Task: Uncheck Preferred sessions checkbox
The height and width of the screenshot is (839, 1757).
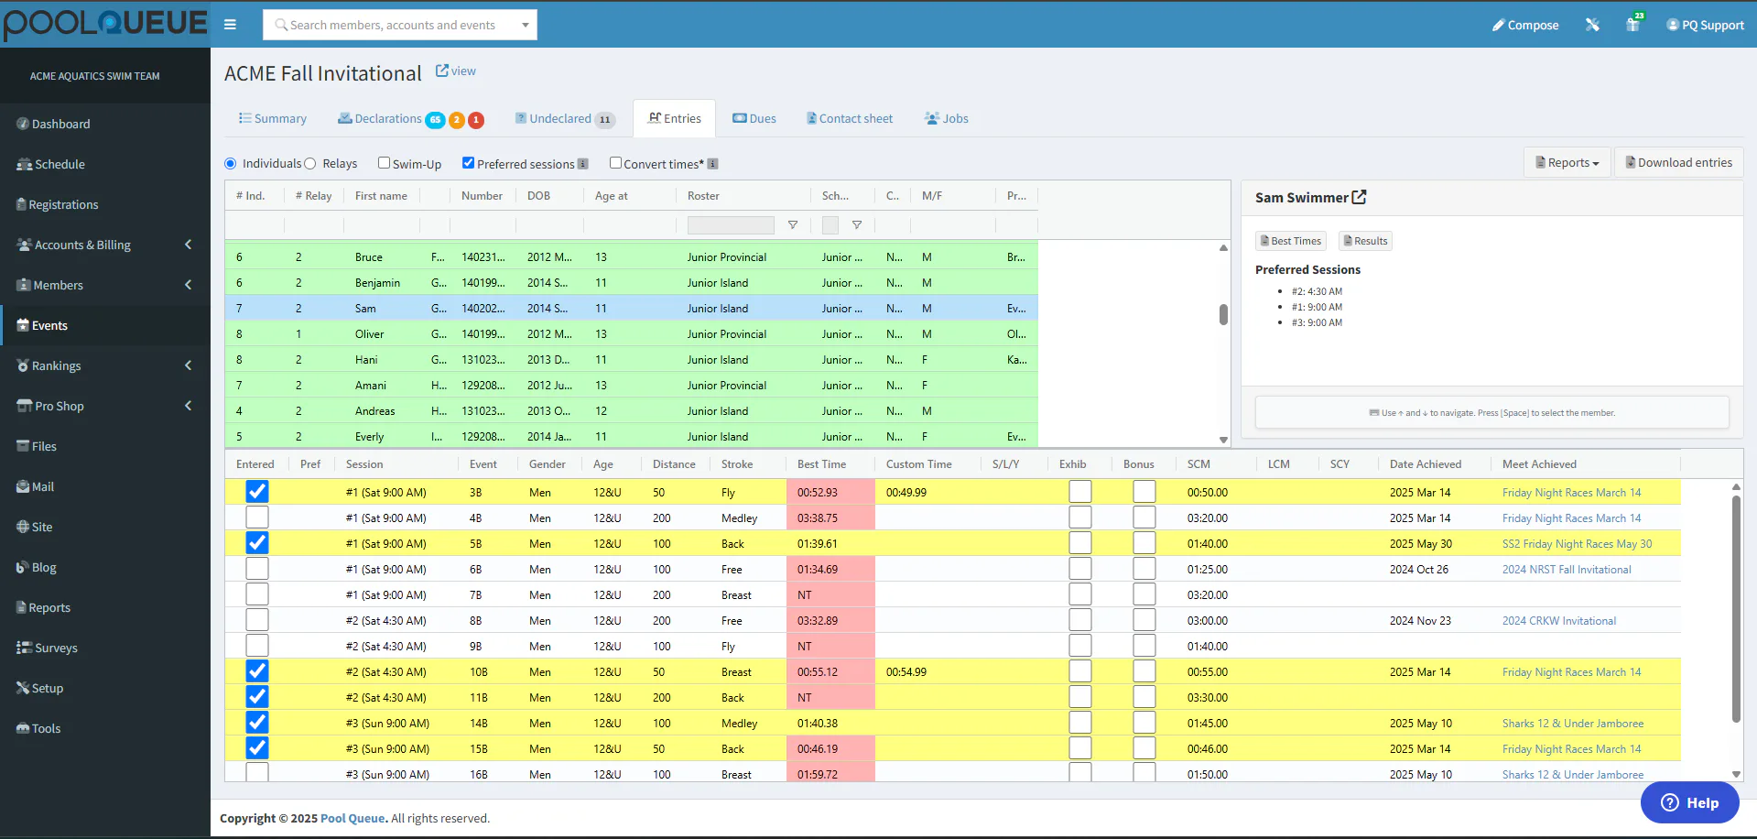Action: click(x=468, y=163)
